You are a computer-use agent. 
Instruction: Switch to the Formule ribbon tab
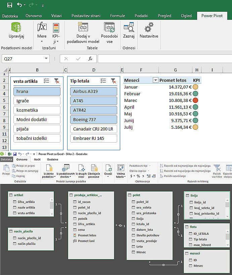coord(118,16)
